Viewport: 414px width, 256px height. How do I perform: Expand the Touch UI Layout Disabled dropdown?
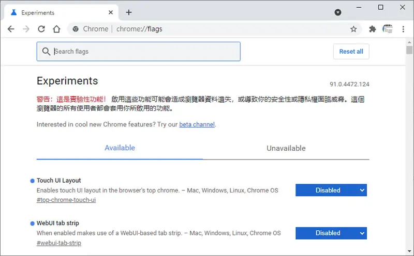(x=331, y=190)
